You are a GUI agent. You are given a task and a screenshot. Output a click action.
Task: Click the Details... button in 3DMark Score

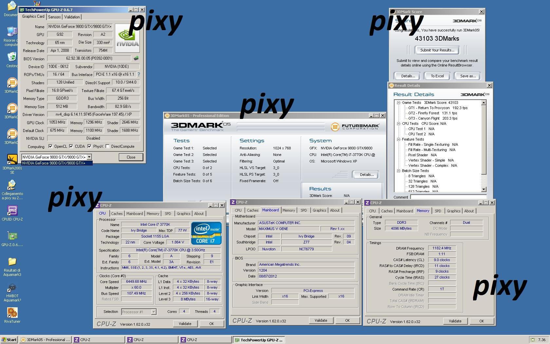coord(408,76)
